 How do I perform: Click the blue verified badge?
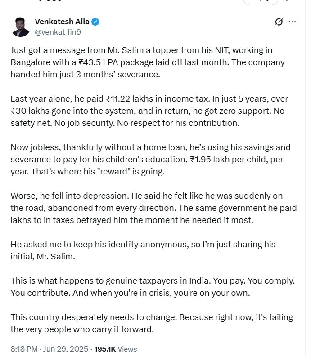tap(95, 22)
